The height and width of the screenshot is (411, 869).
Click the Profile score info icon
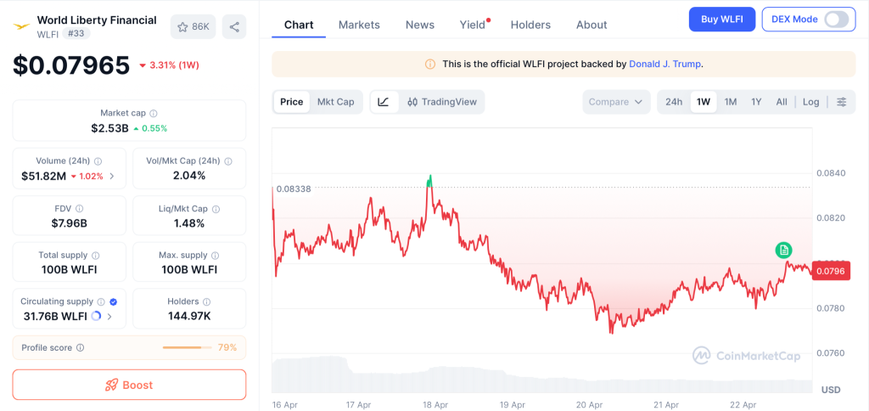[x=81, y=347]
